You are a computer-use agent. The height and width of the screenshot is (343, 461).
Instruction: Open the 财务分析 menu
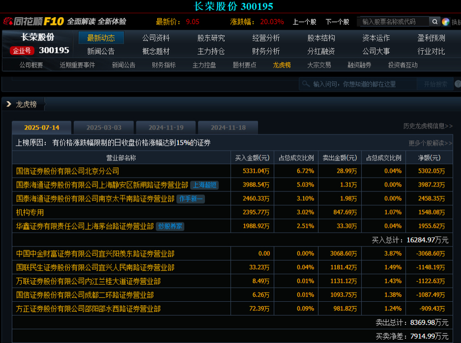click(266, 51)
